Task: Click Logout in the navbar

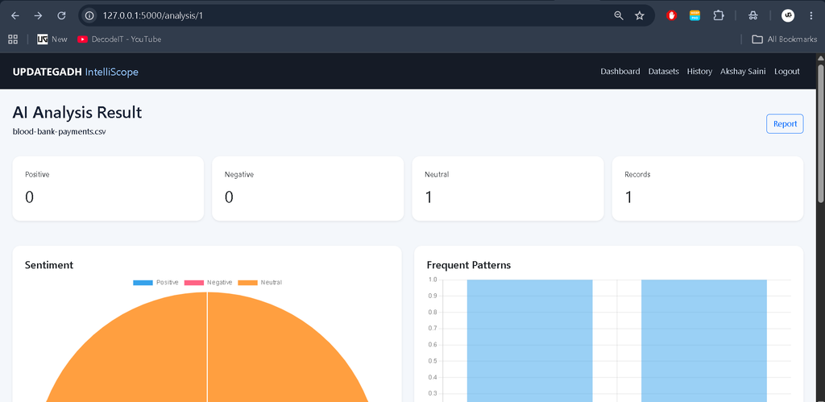Action: 786,72
